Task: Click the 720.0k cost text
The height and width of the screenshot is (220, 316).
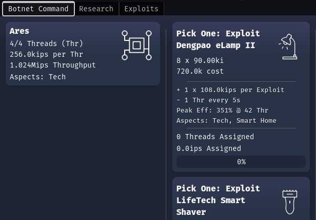Action: [x=200, y=71]
